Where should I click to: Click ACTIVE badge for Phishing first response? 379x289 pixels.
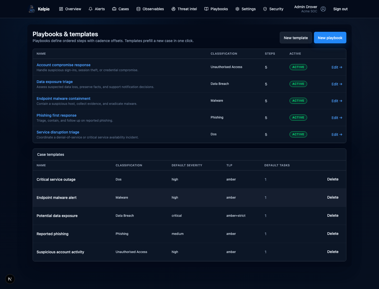click(x=298, y=117)
